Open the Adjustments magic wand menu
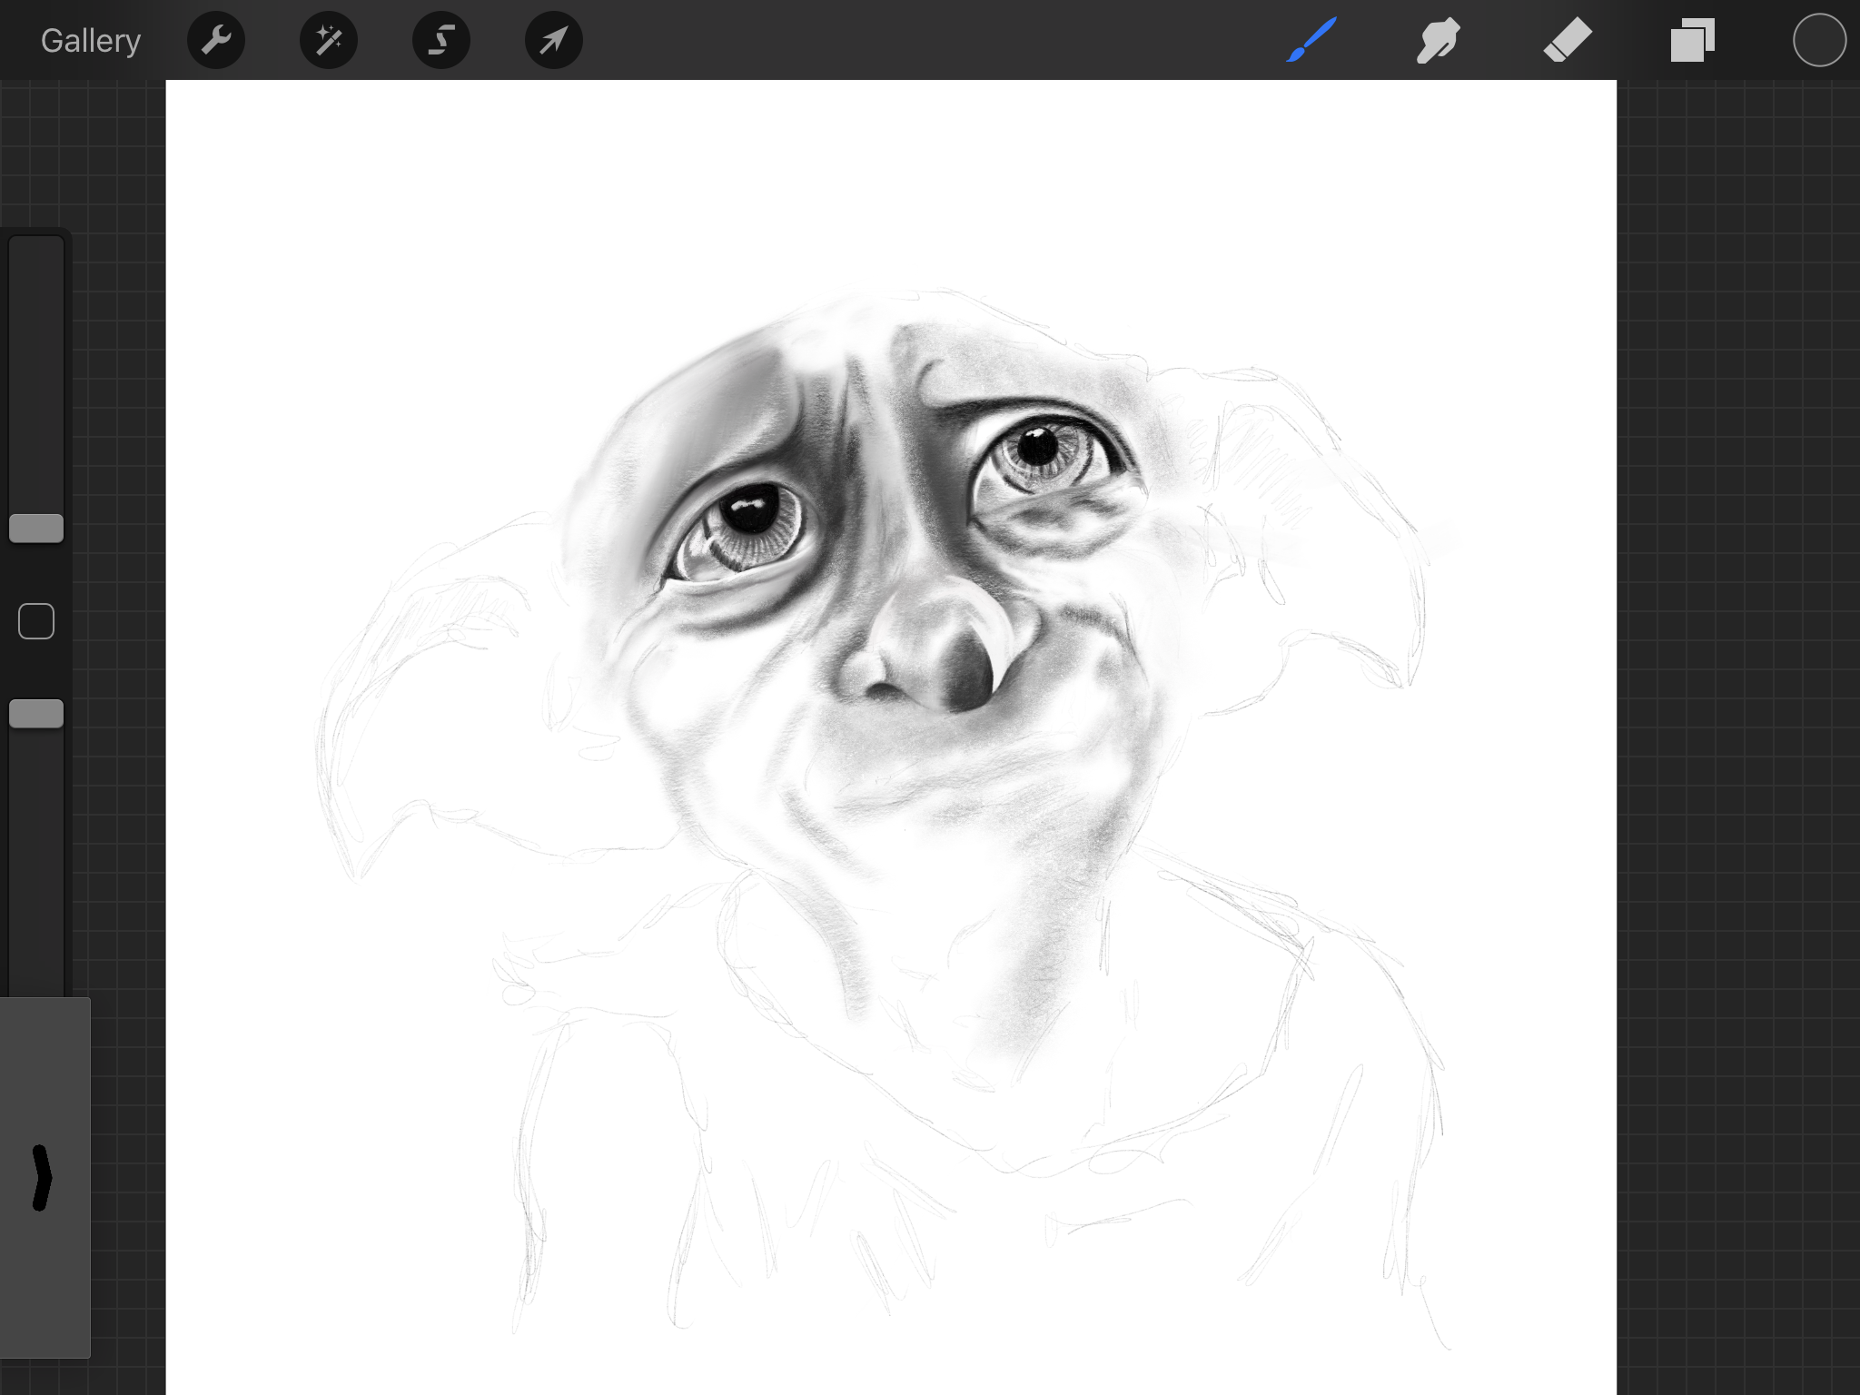 pos(329,40)
